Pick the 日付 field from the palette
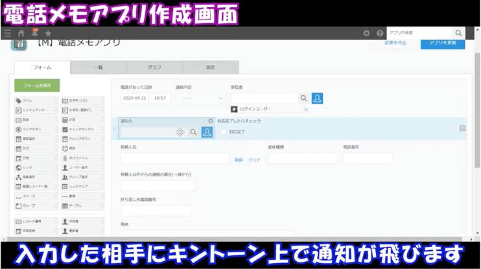This screenshot has height=269, width=481. point(36,148)
